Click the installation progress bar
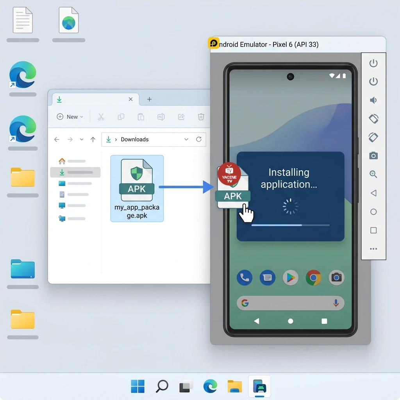Screen dimensions: 400x400 coord(290,225)
